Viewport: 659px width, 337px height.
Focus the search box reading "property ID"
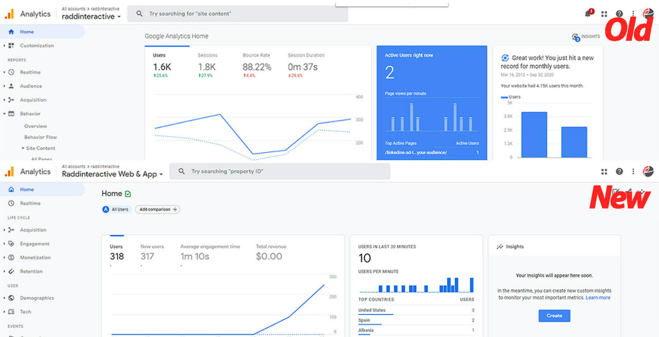(280, 171)
